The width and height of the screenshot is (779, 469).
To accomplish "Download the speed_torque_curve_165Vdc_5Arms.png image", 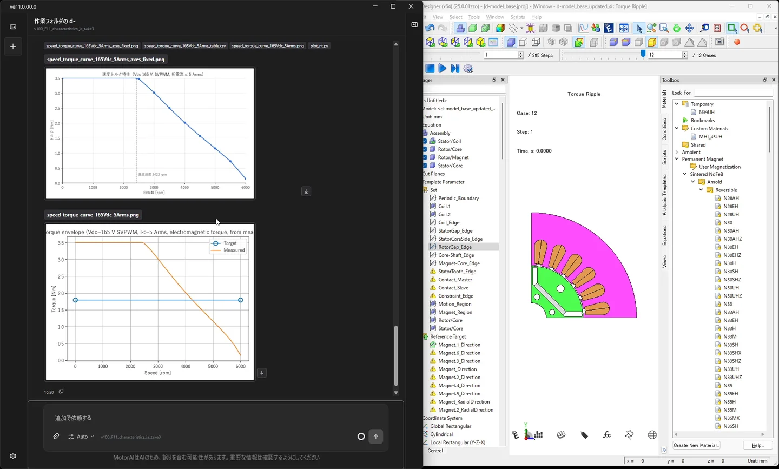I will point(262,373).
